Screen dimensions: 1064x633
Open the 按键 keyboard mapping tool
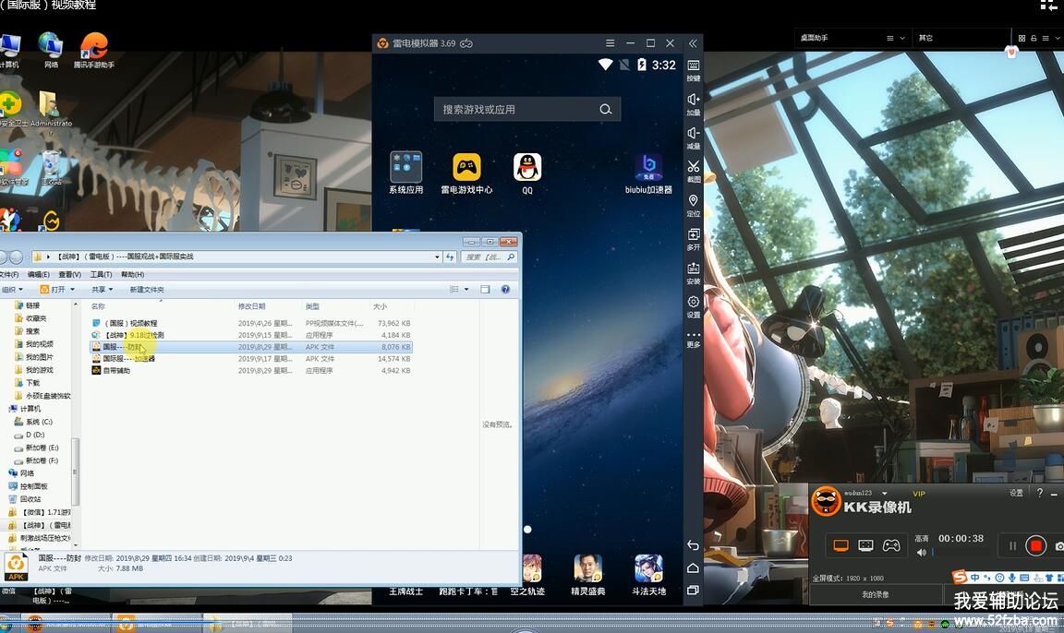[x=693, y=69]
